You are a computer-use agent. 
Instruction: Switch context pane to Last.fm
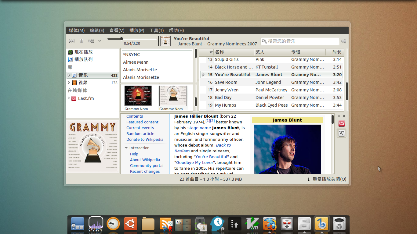point(342,124)
